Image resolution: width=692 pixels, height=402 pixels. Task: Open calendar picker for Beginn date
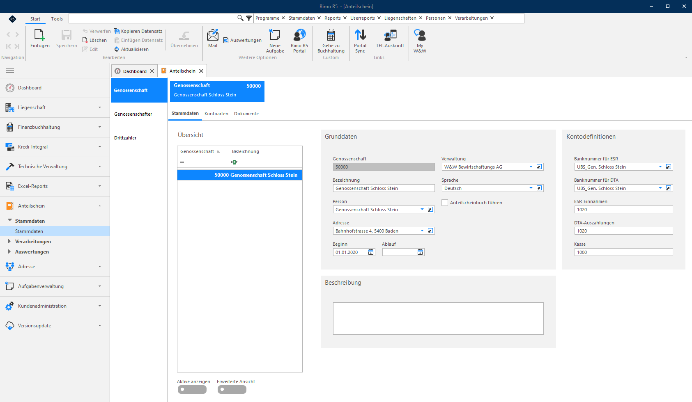point(371,252)
